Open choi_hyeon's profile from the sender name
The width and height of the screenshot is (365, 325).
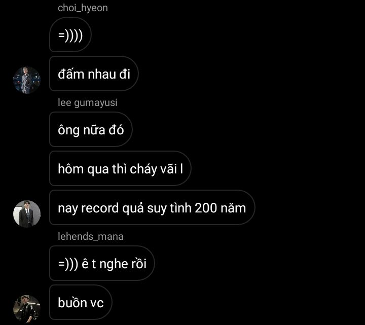pos(83,8)
